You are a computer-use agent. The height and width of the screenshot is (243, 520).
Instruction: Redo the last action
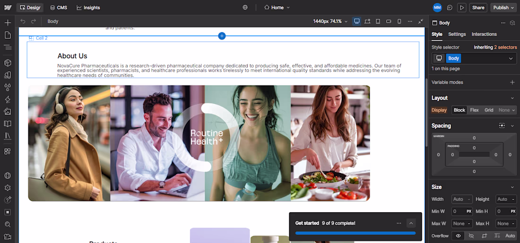click(x=34, y=21)
